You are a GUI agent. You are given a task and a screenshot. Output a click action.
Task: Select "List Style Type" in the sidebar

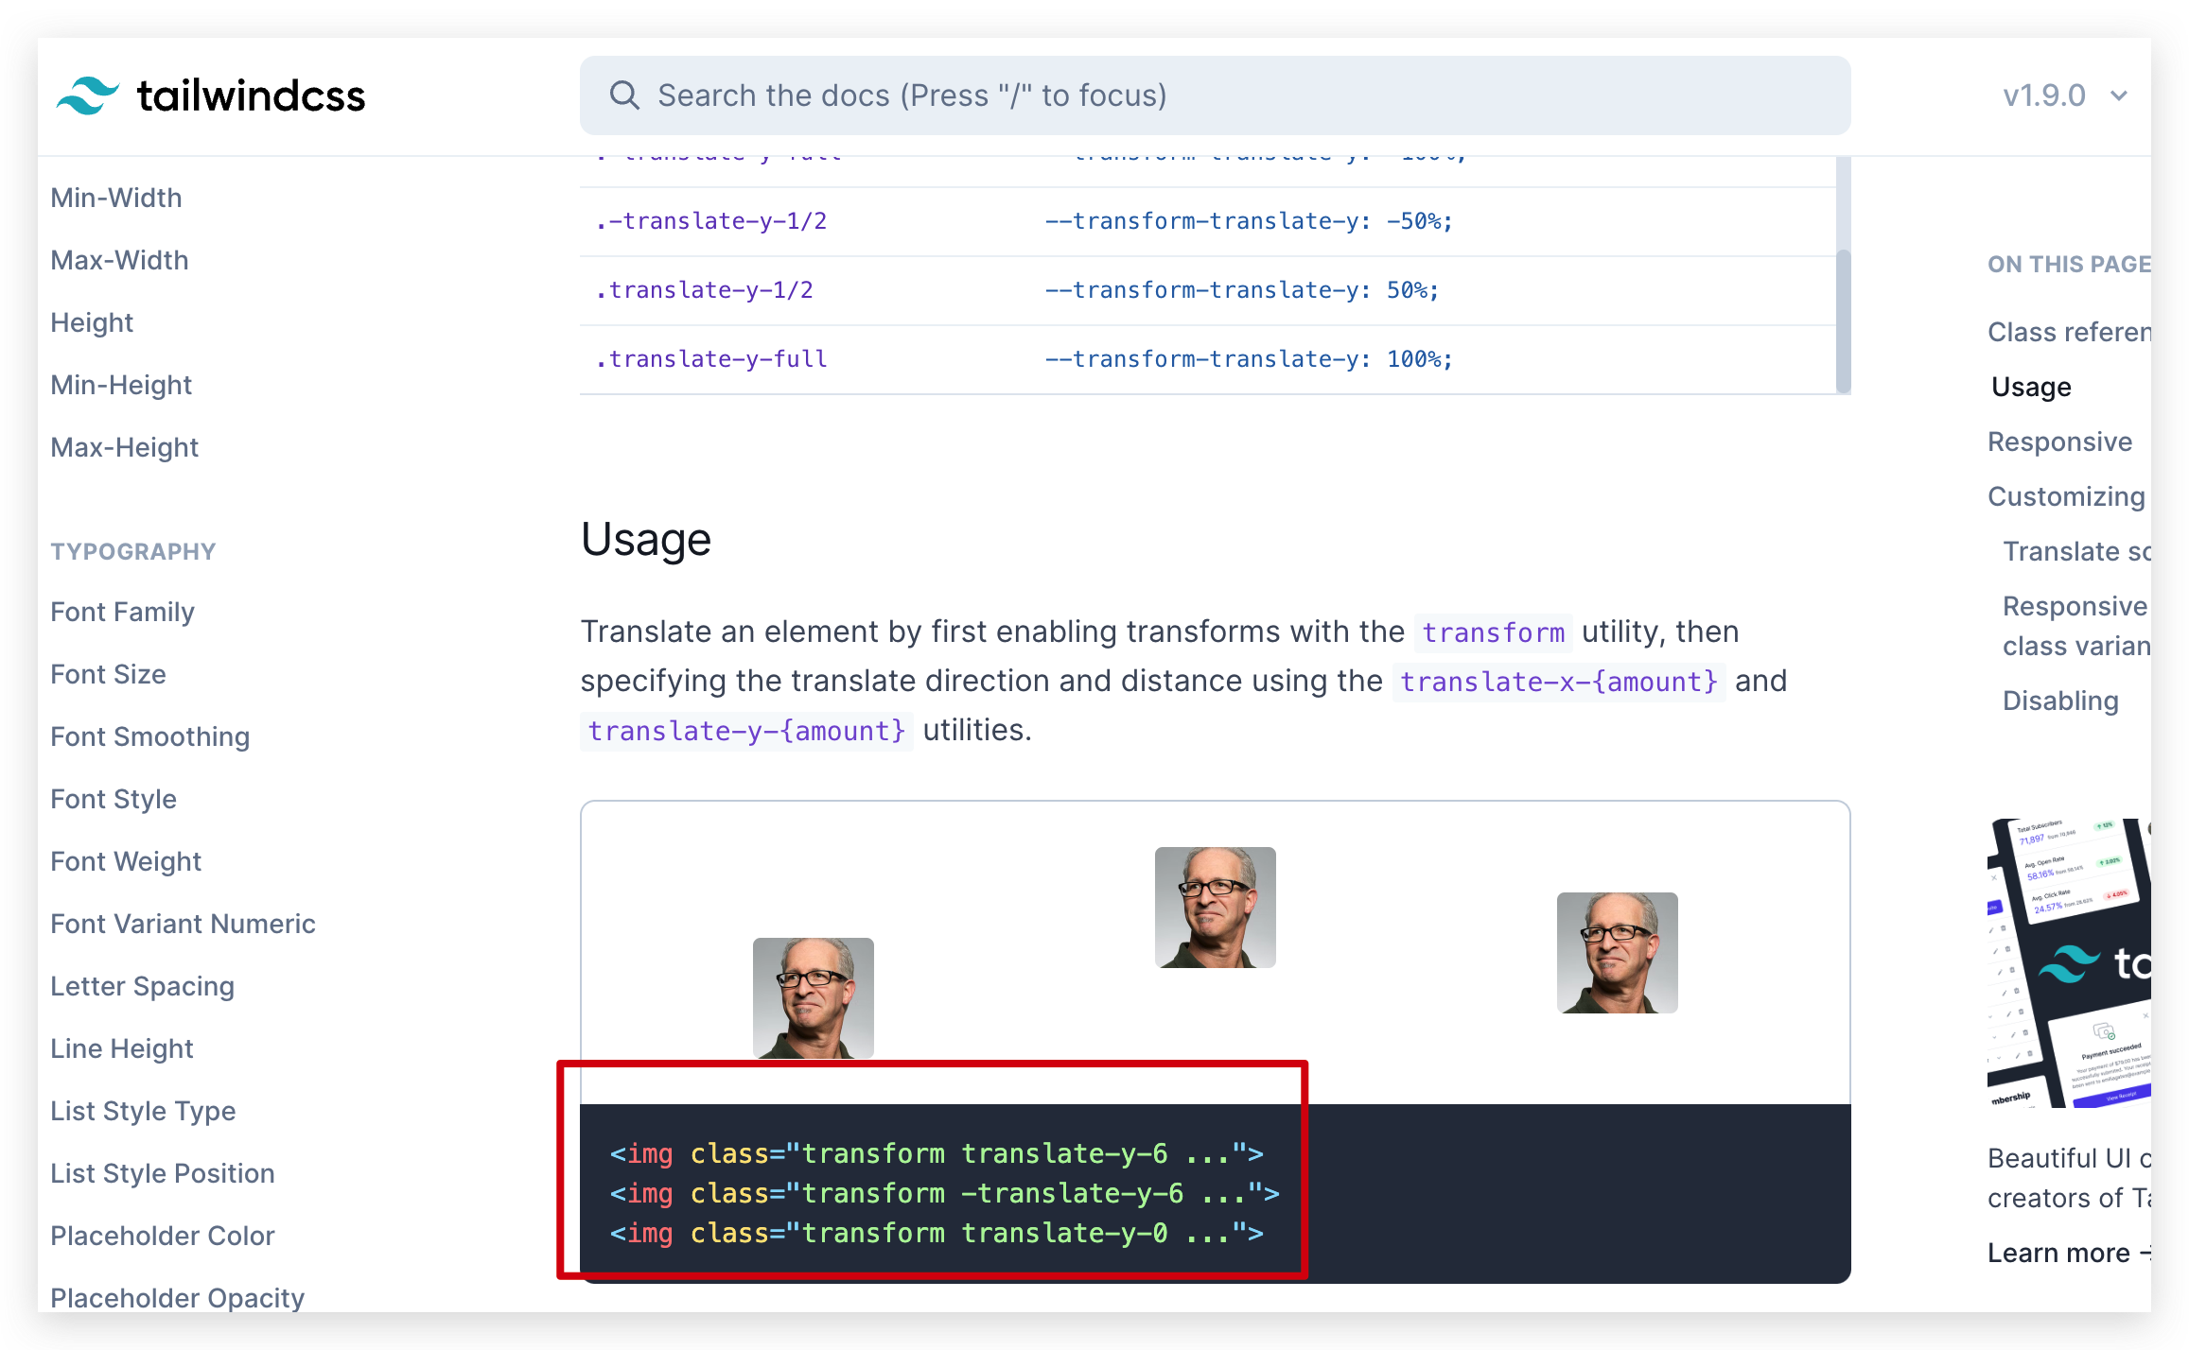click(143, 1110)
